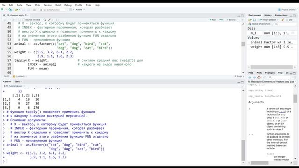The image size is (299, 168).
Task: Click the Help back arrow icon
Action: click(x=249, y=77)
